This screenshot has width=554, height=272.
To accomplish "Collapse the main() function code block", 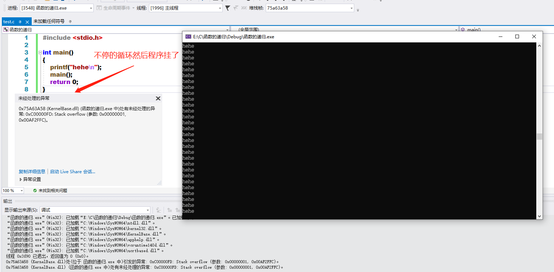I will (x=40, y=53).
